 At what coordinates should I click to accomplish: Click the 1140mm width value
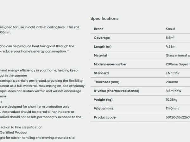pyautogui.click(x=172, y=109)
